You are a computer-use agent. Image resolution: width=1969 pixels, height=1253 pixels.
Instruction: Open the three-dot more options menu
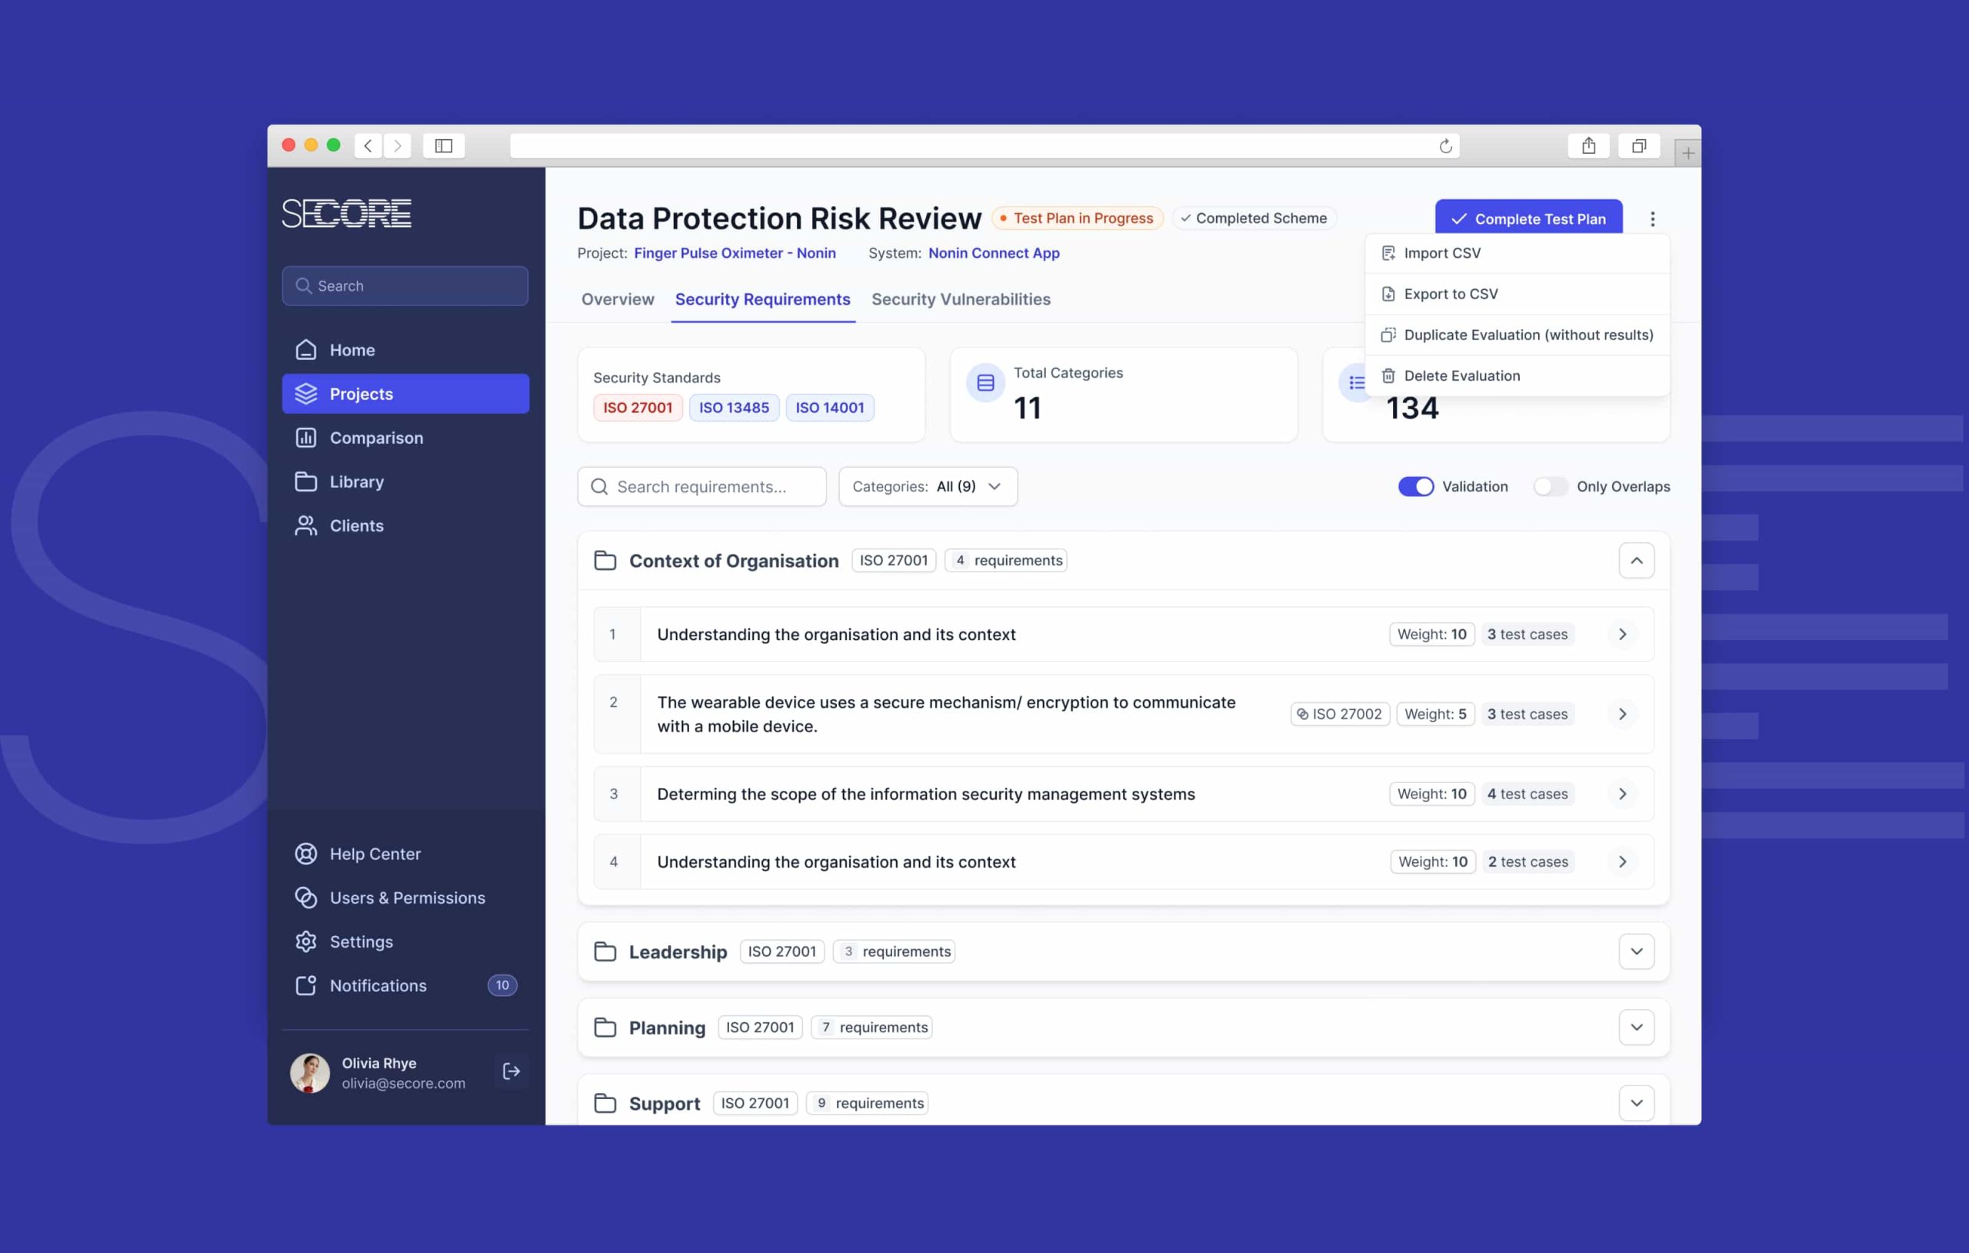pos(1653,219)
